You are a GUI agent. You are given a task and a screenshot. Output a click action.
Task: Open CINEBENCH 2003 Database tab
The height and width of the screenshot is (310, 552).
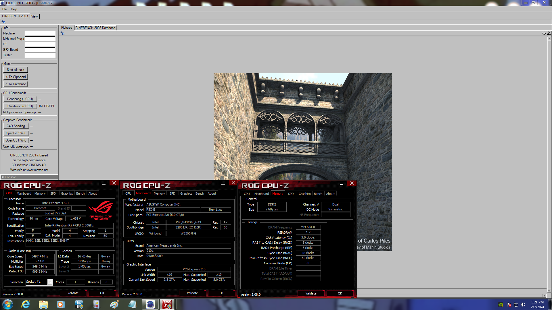pyautogui.click(x=95, y=28)
